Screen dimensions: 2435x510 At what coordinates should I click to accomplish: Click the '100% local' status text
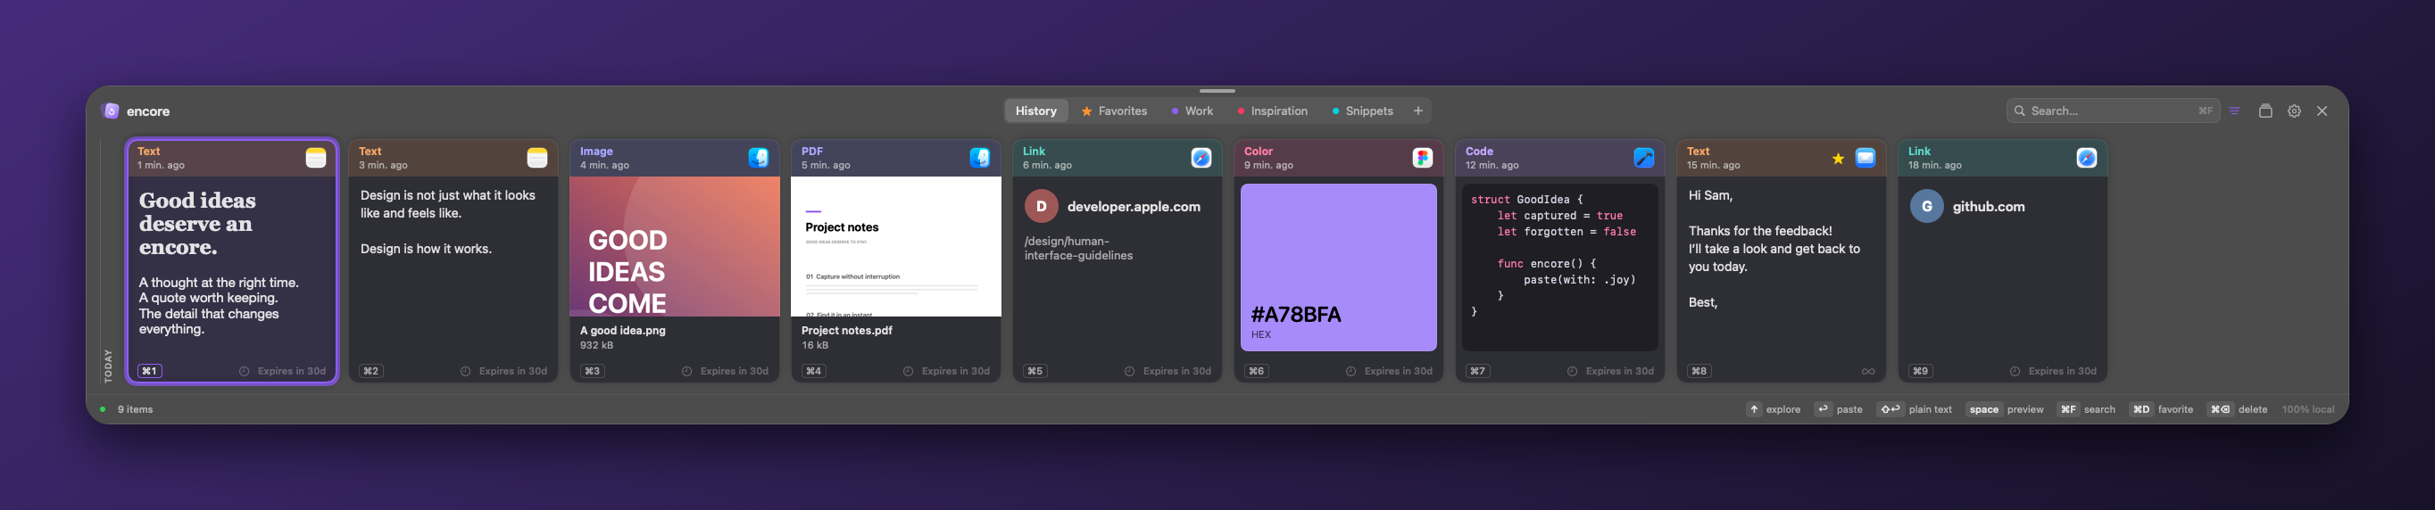click(2307, 409)
